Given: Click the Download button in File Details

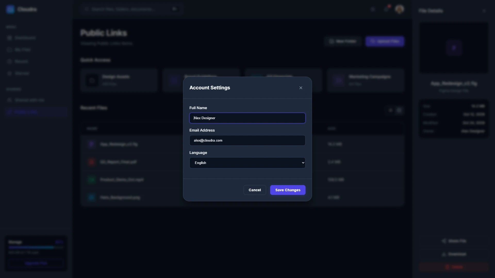Looking at the screenshot, I should coord(454,254).
